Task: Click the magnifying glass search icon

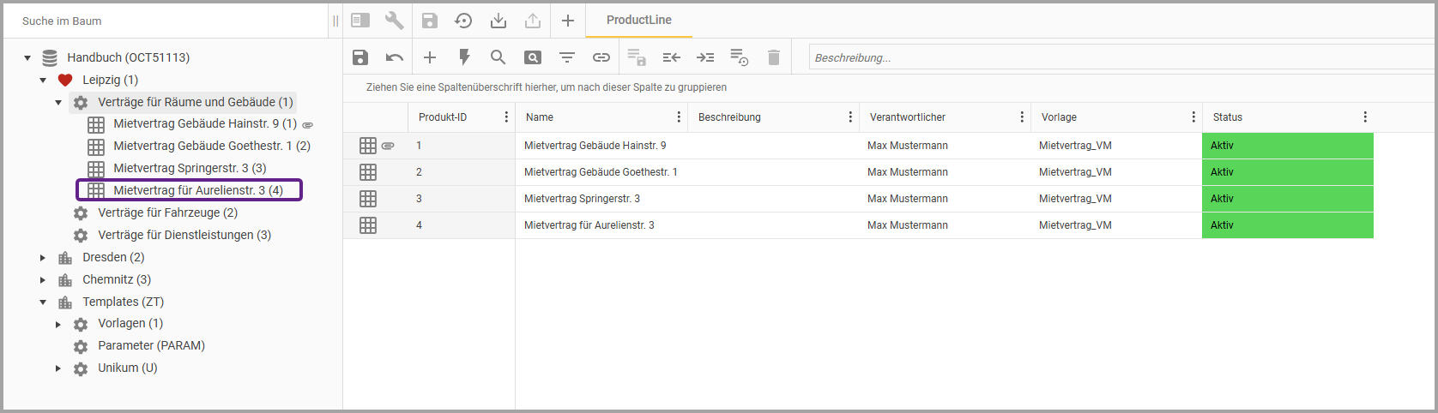Action: (x=498, y=57)
